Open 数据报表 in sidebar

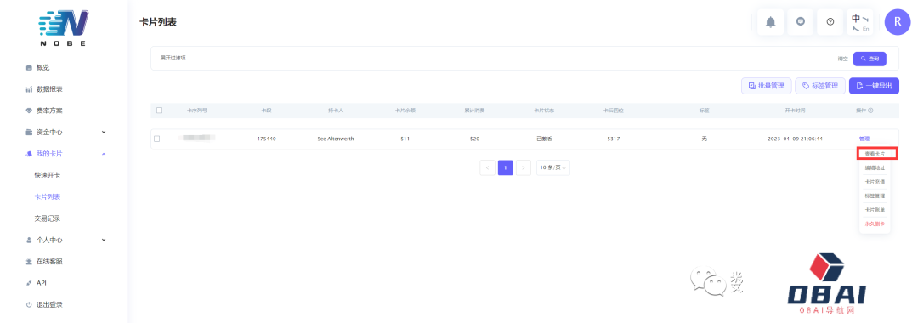point(49,89)
